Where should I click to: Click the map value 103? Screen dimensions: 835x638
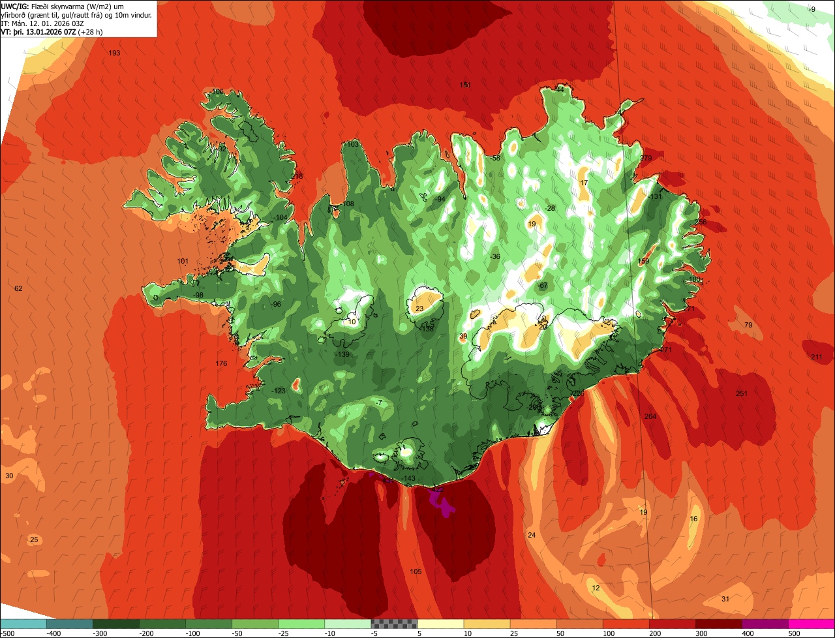(x=353, y=144)
